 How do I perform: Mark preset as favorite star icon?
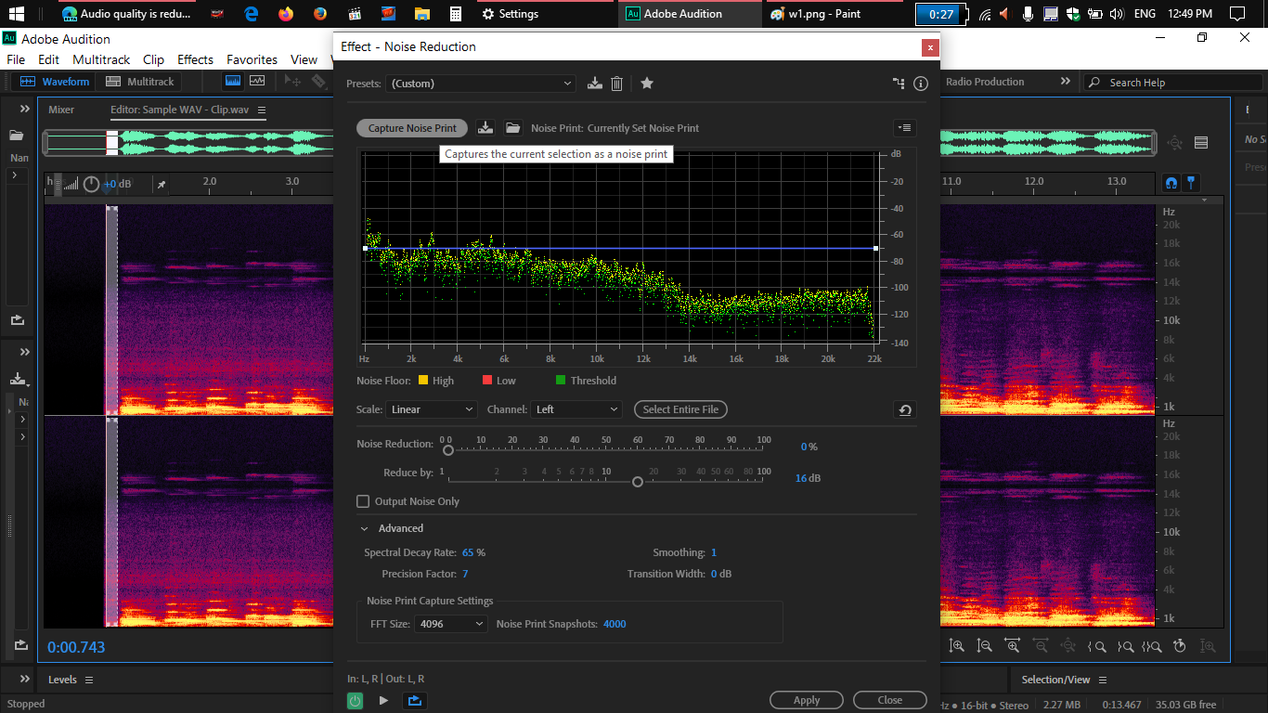(647, 84)
